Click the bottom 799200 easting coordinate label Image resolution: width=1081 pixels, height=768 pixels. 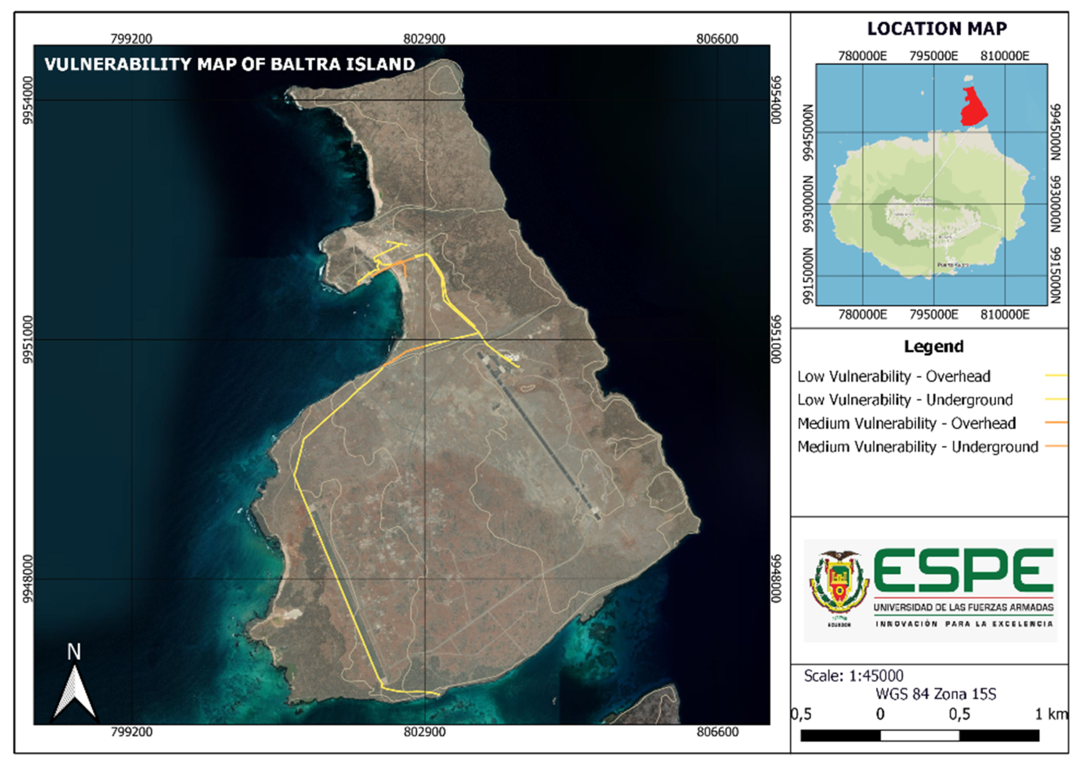(132, 732)
